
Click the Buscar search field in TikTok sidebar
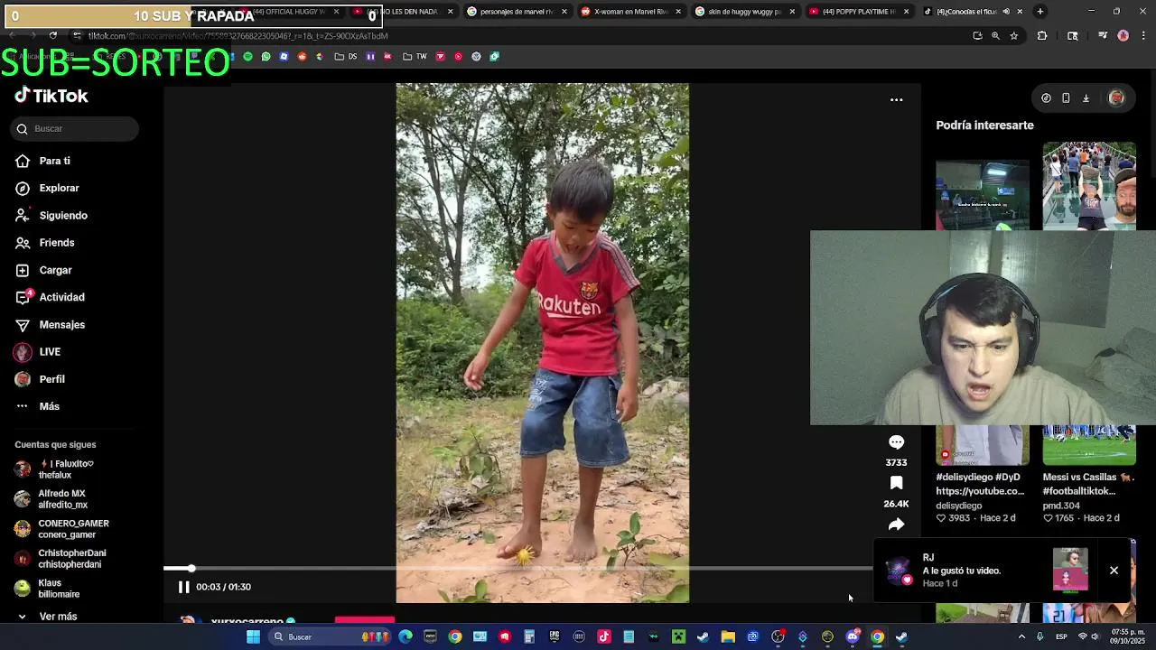[76, 129]
